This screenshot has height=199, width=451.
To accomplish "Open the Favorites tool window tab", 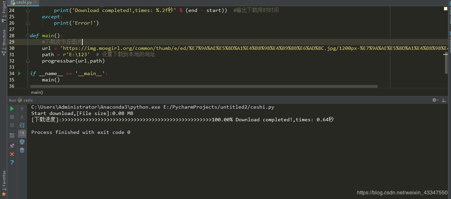I will coord(4,183).
